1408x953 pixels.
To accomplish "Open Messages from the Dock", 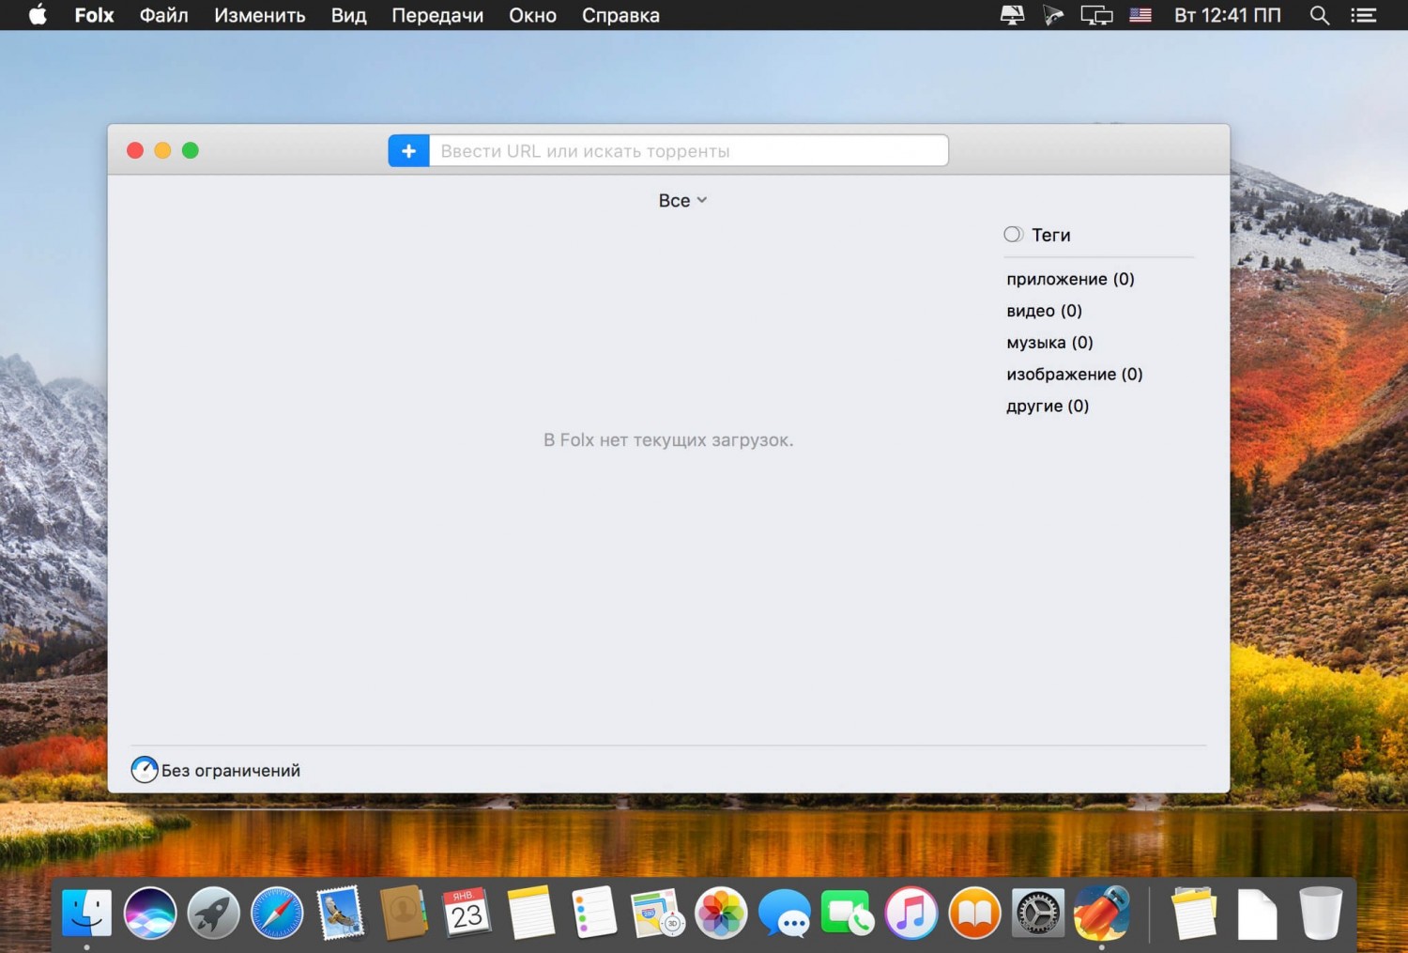I will point(785,913).
